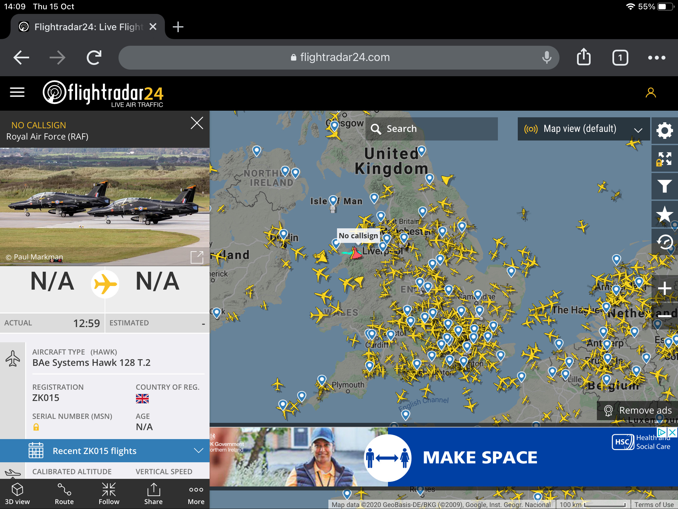Open Map view (default) dropdown
The width and height of the screenshot is (678, 509).
tap(583, 129)
